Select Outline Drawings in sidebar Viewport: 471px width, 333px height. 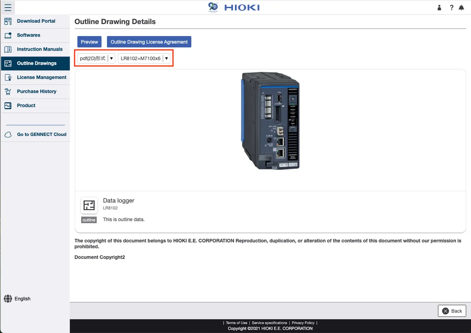point(35,64)
